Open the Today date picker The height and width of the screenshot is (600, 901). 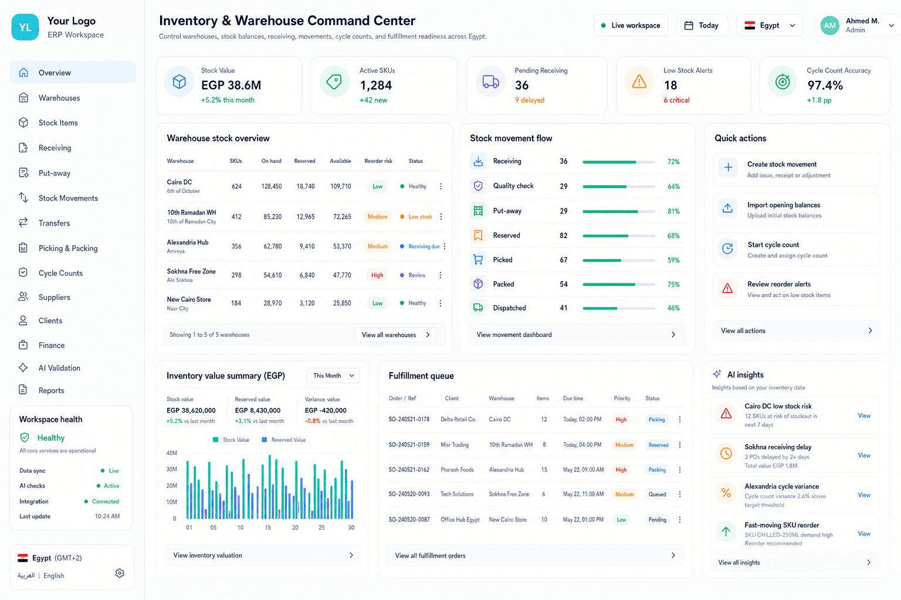pyautogui.click(x=702, y=25)
